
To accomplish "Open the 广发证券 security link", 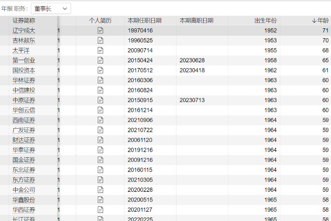I will (24, 130).
